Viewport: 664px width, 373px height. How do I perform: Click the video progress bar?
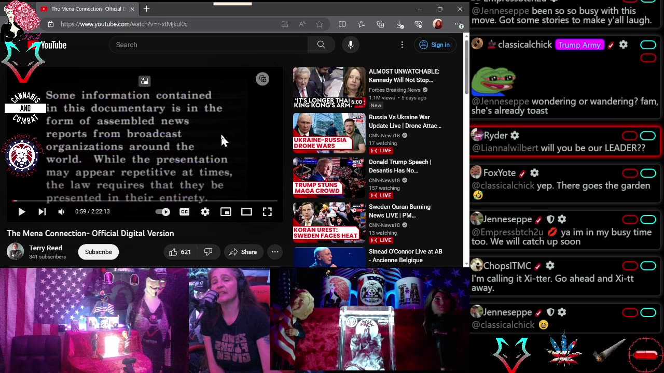[145, 200]
